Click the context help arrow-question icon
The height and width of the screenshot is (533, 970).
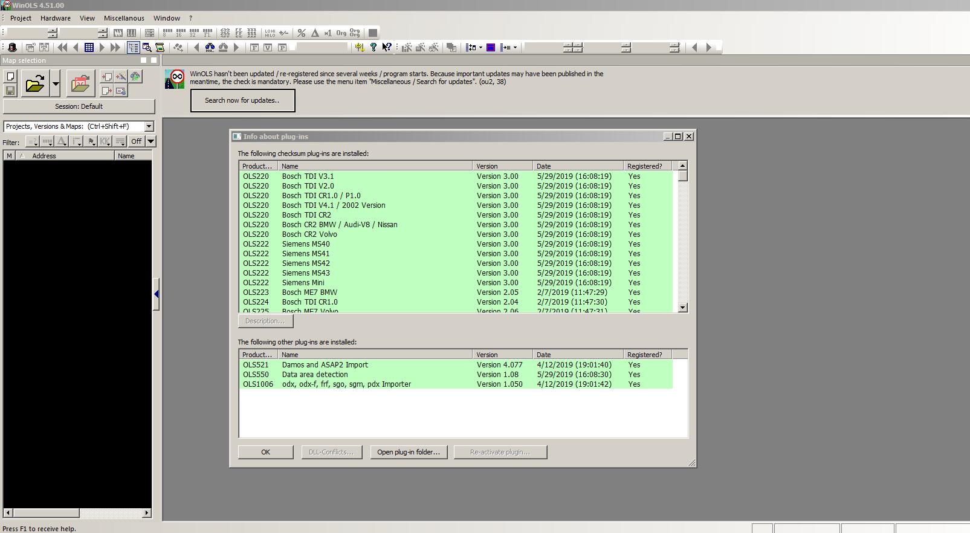(386, 47)
